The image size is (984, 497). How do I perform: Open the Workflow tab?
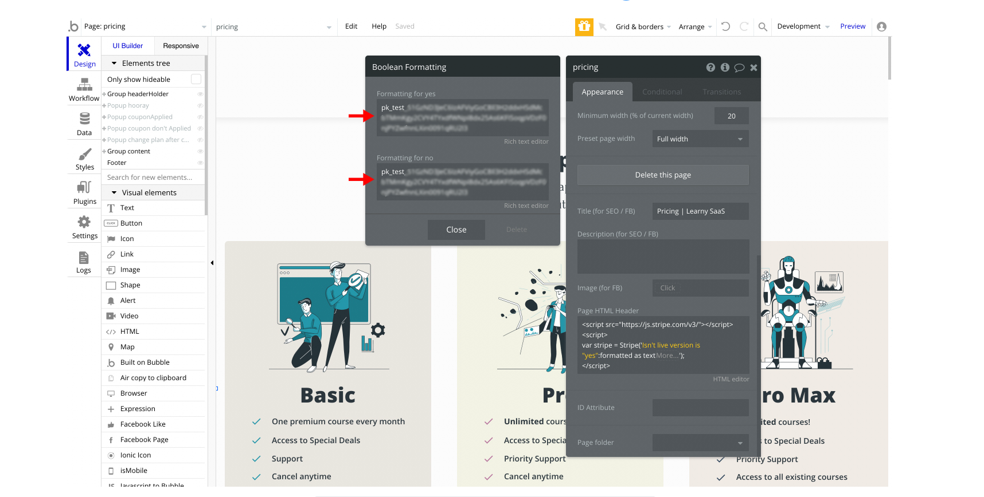tap(84, 89)
